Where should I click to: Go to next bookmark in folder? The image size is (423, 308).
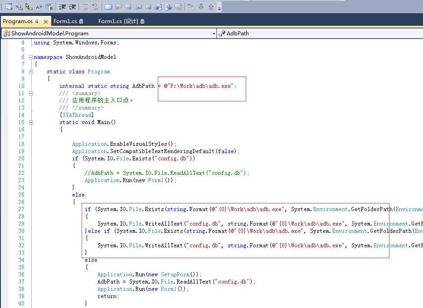tap(148, 7)
